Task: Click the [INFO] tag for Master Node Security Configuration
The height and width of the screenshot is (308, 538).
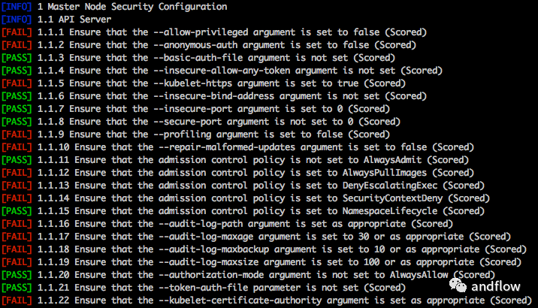Action: point(17,7)
